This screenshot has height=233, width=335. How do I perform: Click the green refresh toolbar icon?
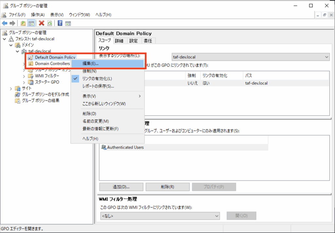click(x=49, y=23)
